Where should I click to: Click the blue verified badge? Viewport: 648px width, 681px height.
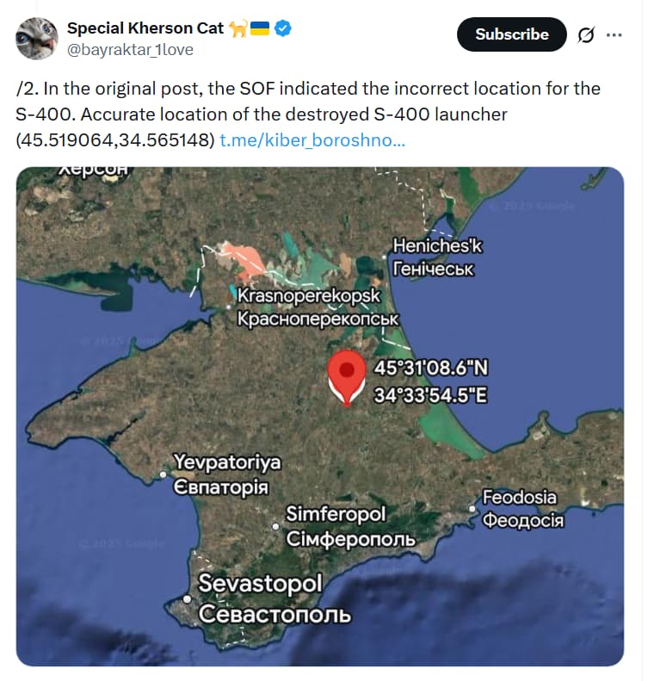(x=283, y=28)
